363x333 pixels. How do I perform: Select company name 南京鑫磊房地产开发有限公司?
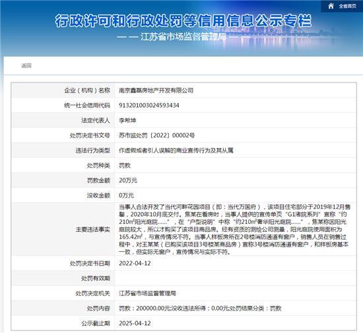tap(156, 91)
